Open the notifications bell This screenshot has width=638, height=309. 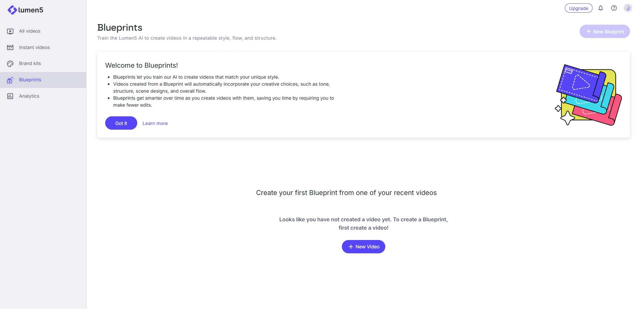pos(601,8)
